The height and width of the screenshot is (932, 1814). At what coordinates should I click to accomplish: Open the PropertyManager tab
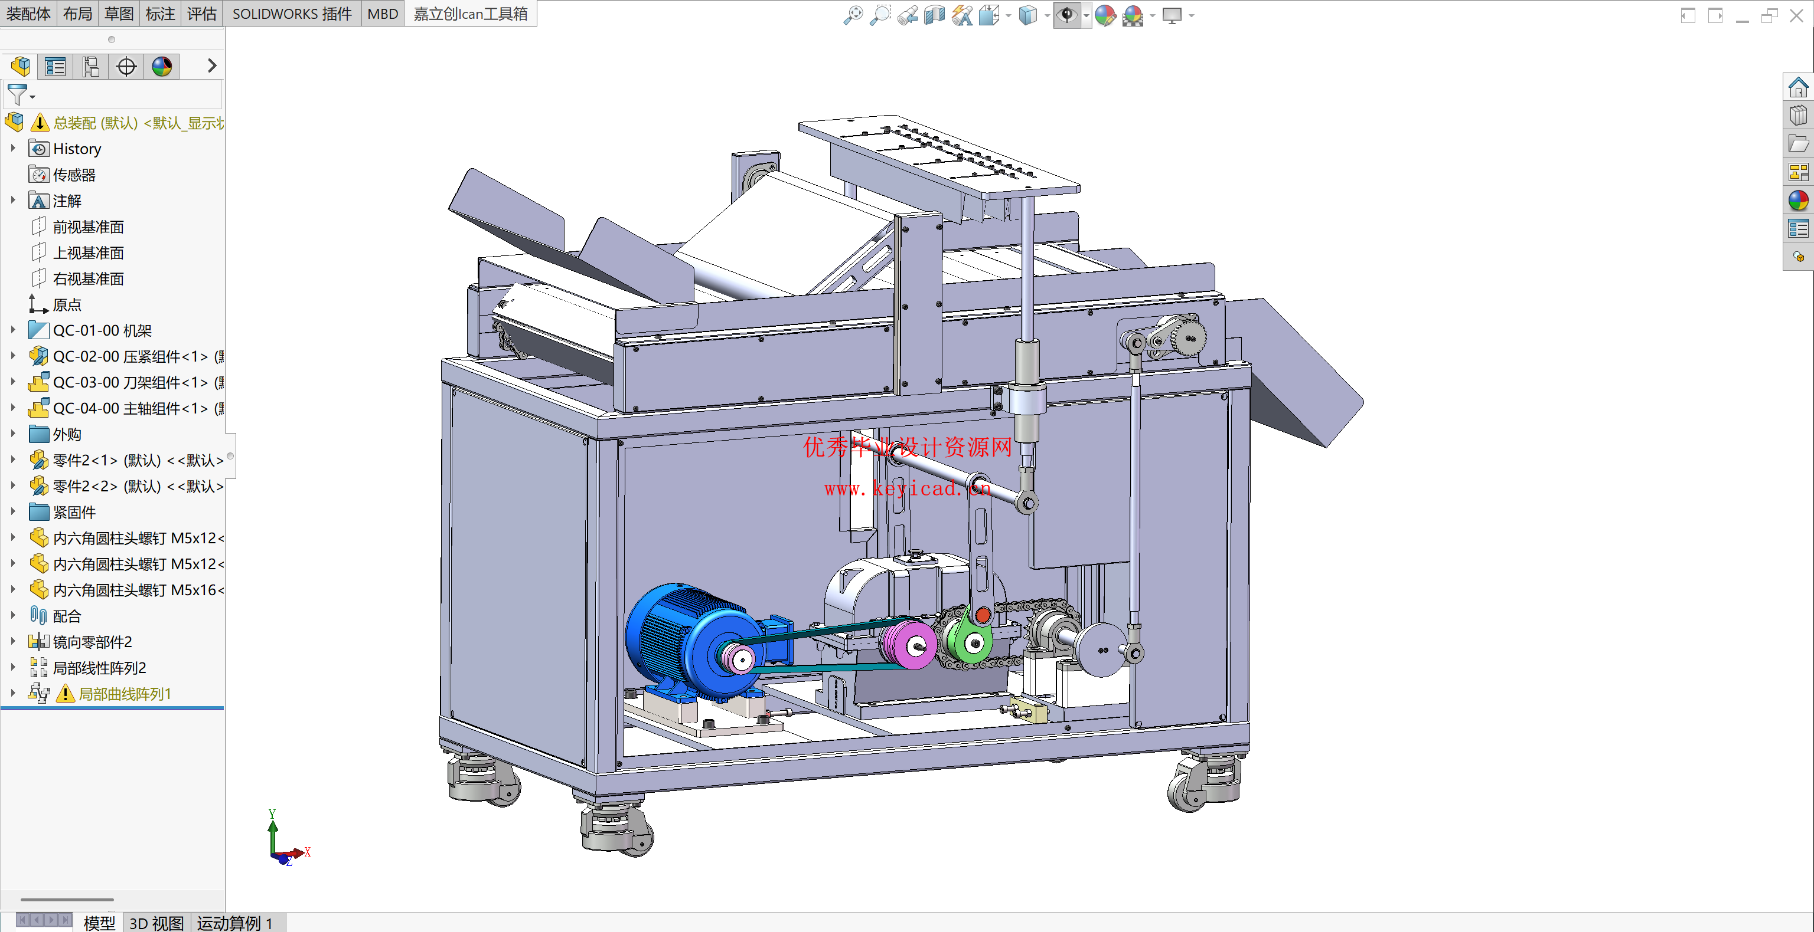55,66
